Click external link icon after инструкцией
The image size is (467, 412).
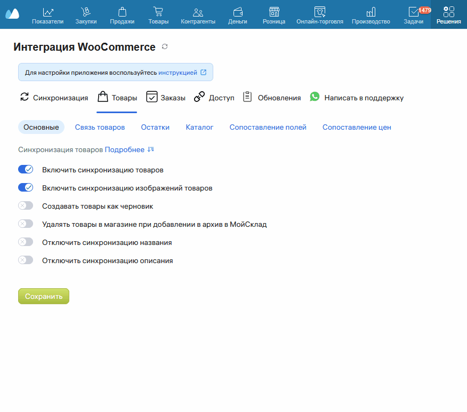pyautogui.click(x=204, y=72)
